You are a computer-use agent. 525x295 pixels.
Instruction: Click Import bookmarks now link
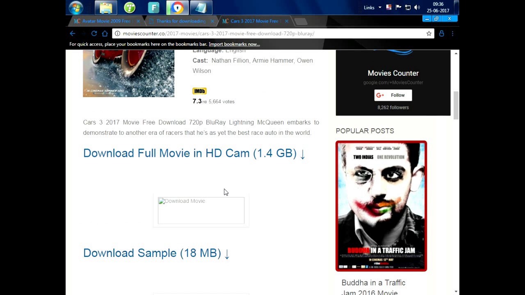click(234, 44)
